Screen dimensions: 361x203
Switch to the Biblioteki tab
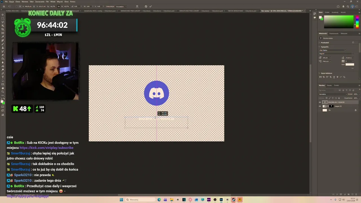pyautogui.click(x=344, y=34)
